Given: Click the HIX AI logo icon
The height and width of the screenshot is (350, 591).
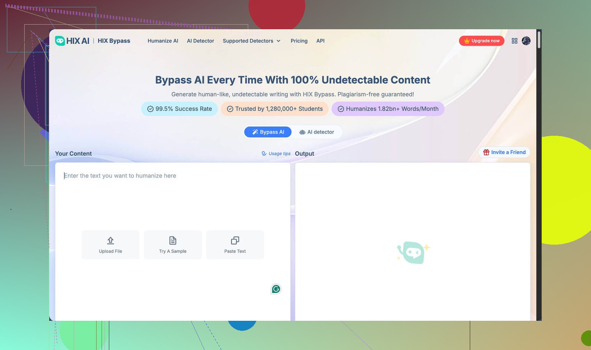Looking at the screenshot, I should (60, 41).
